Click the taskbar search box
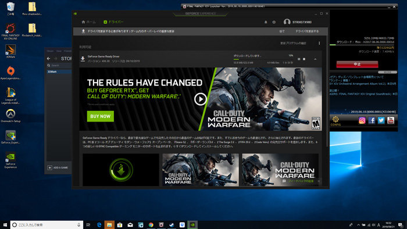The image size is (407, 229). [x=47, y=225]
